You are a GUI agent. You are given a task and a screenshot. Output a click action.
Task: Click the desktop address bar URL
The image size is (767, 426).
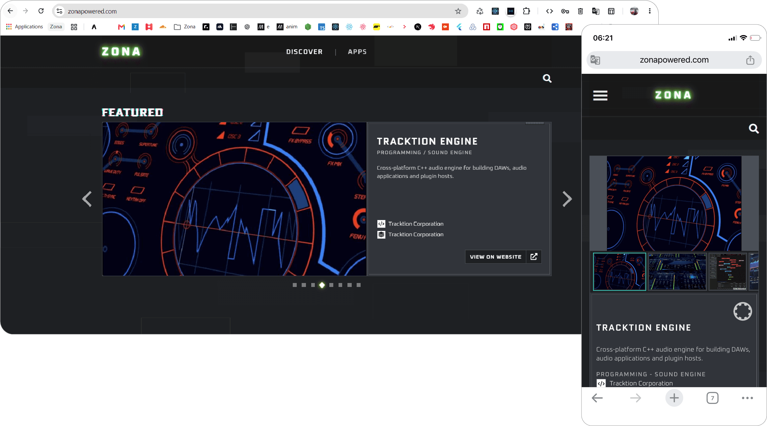[x=92, y=11]
